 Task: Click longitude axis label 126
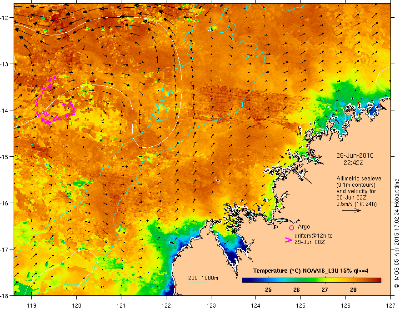click(345, 305)
